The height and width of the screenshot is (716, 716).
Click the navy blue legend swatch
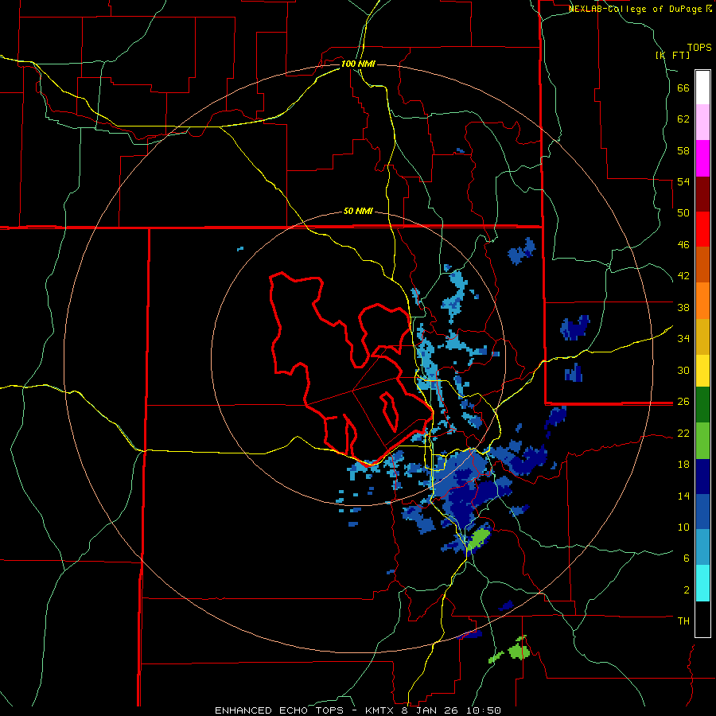click(x=702, y=477)
